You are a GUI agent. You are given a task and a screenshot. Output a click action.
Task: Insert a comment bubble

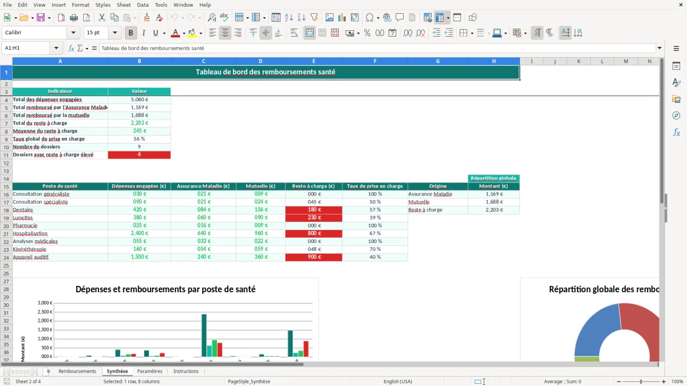tap(400, 18)
